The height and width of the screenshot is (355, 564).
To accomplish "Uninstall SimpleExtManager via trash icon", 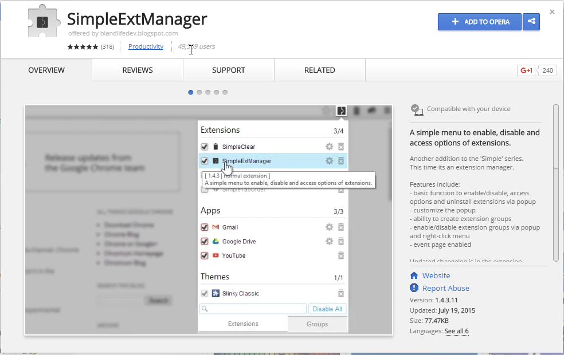I will point(341,161).
